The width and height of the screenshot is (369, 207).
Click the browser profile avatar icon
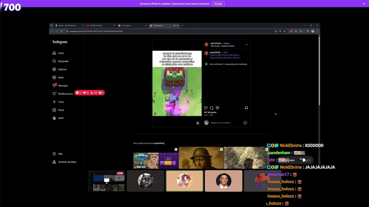coord(312,31)
